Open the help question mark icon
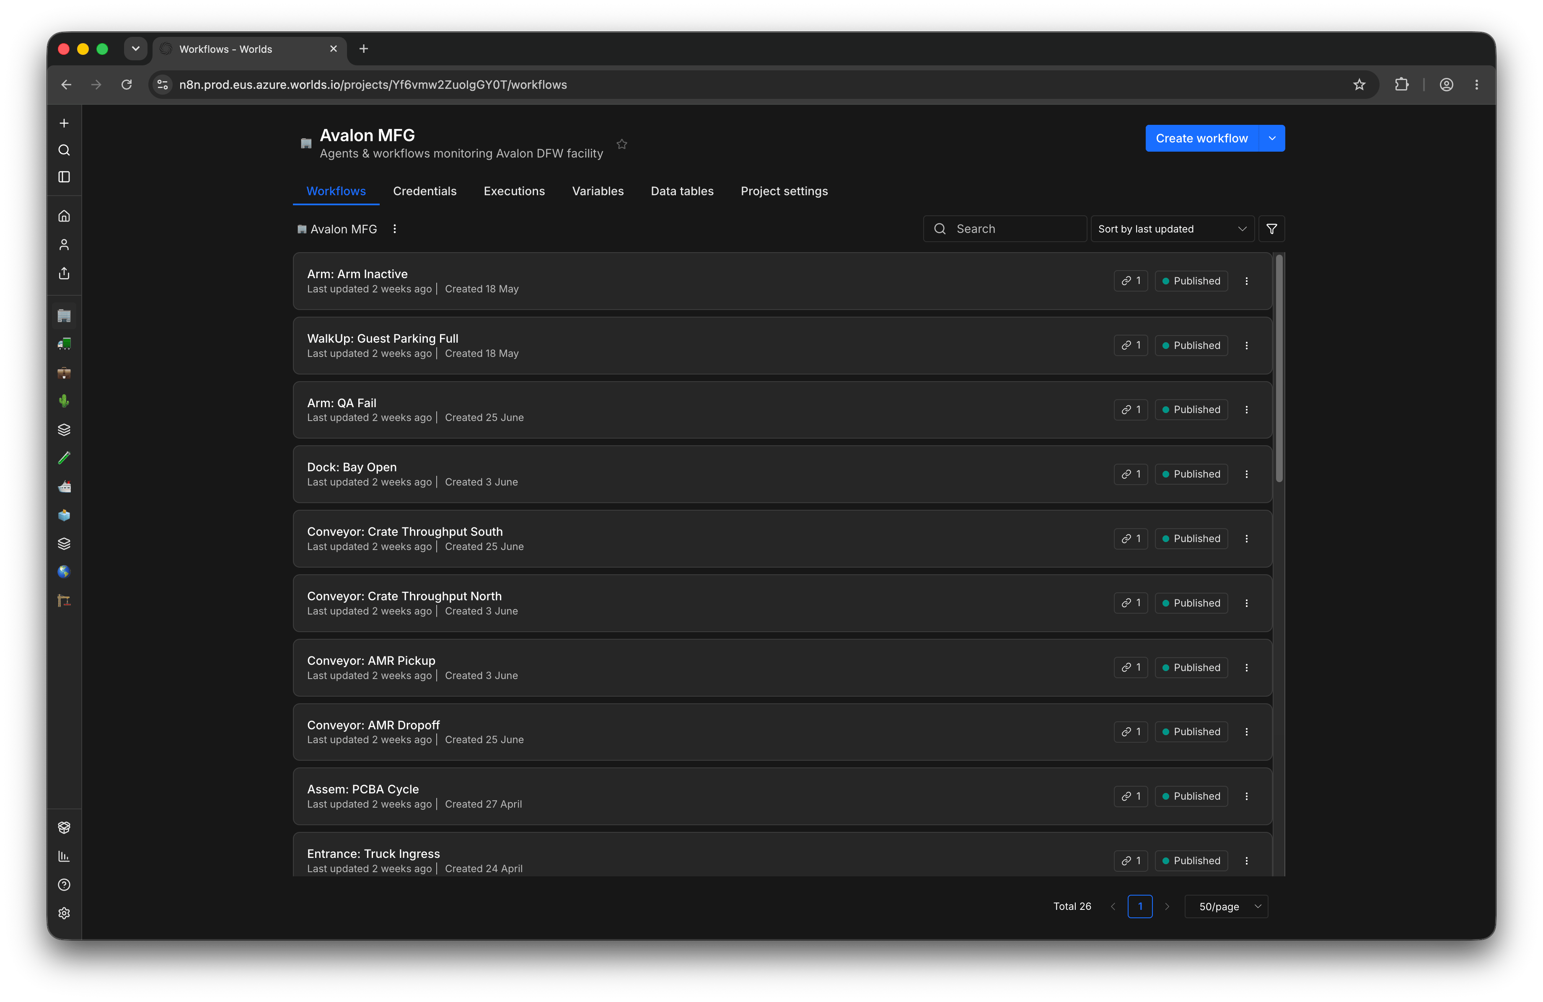Image resolution: width=1543 pixels, height=1002 pixels. click(x=64, y=885)
